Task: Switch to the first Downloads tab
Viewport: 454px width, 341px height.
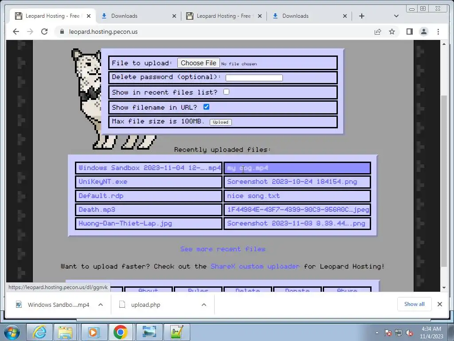Action: (139, 16)
